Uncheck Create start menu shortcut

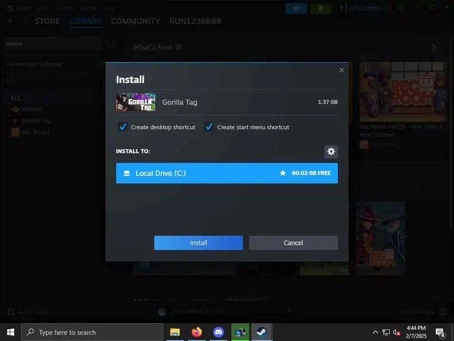point(209,127)
